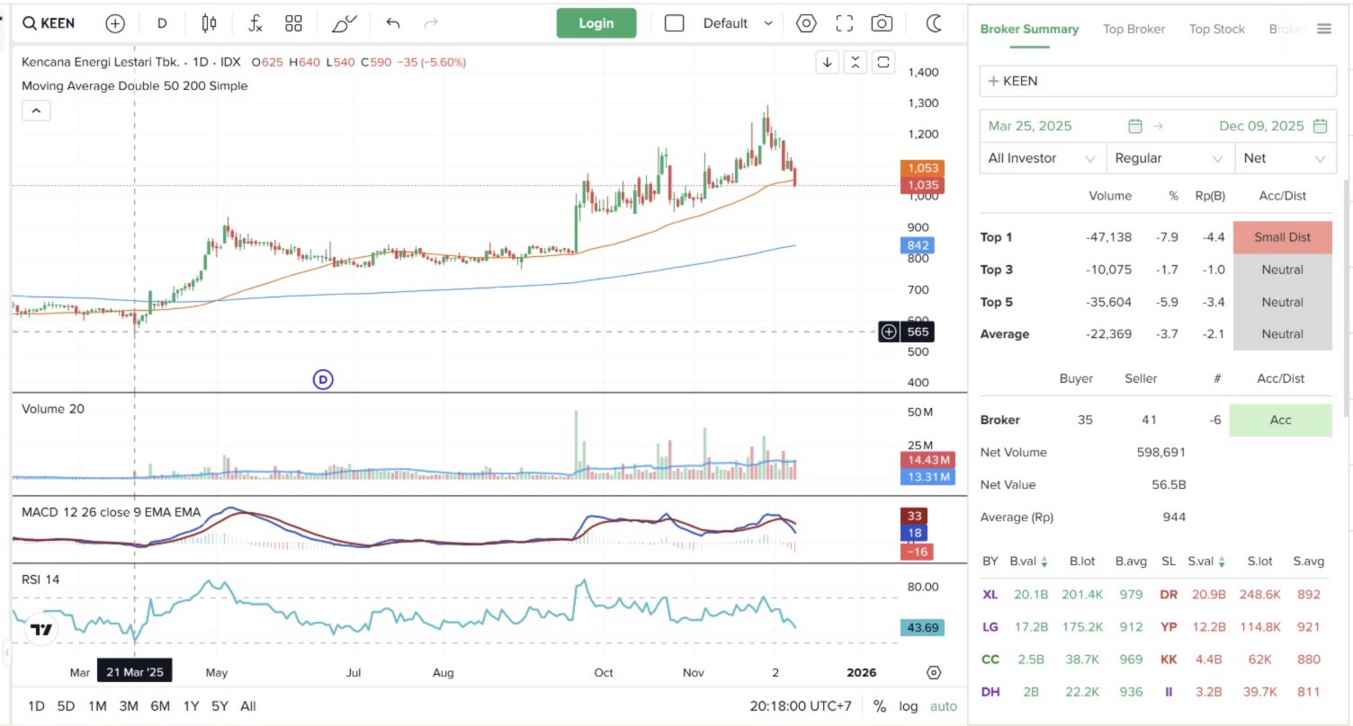
Task: Open the candlestick chart style selector
Action: tap(209, 23)
